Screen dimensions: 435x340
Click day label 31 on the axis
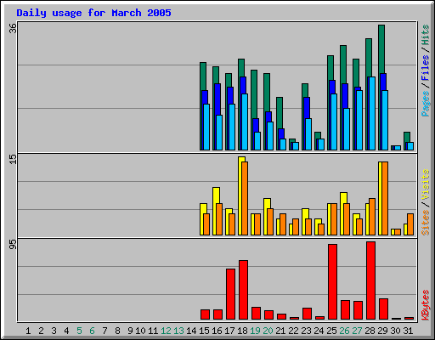click(x=408, y=331)
